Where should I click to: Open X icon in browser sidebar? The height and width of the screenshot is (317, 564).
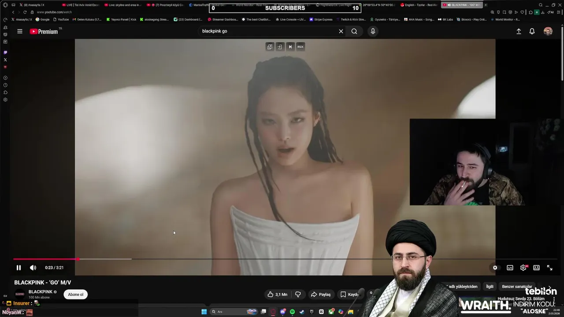coord(5,60)
